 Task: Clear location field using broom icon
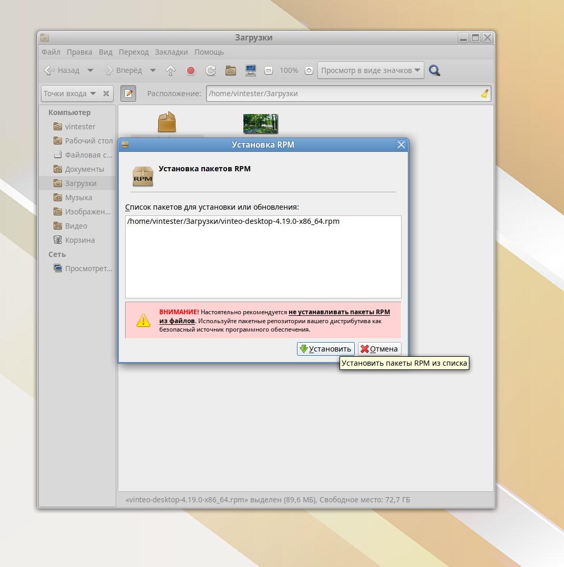tap(484, 94)
